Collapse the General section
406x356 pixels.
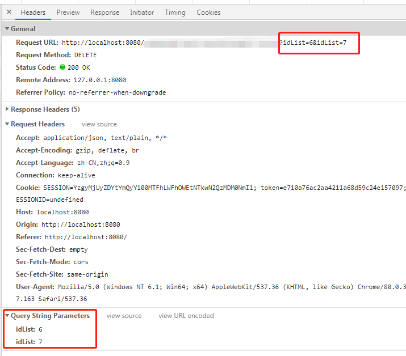pos(7,29)
